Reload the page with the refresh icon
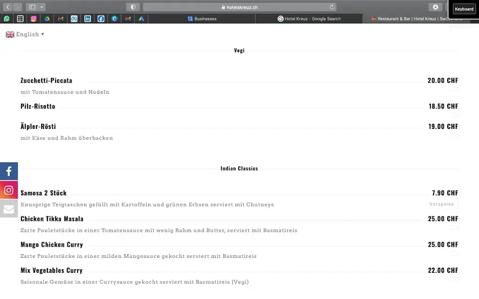 (x=332, y=7)
